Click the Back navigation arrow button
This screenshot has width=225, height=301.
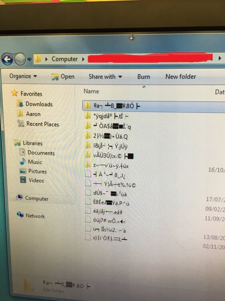[x=7, y=59]
